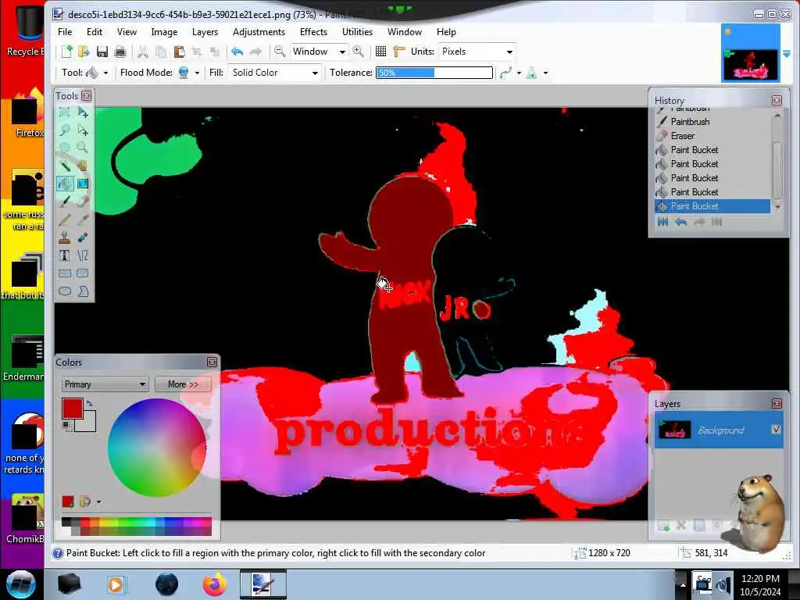Click the New image toolbar icon

(67, 52)
